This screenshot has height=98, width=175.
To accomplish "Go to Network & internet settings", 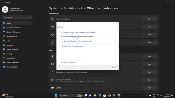I will pyautogui.click(x=17, y=32).
